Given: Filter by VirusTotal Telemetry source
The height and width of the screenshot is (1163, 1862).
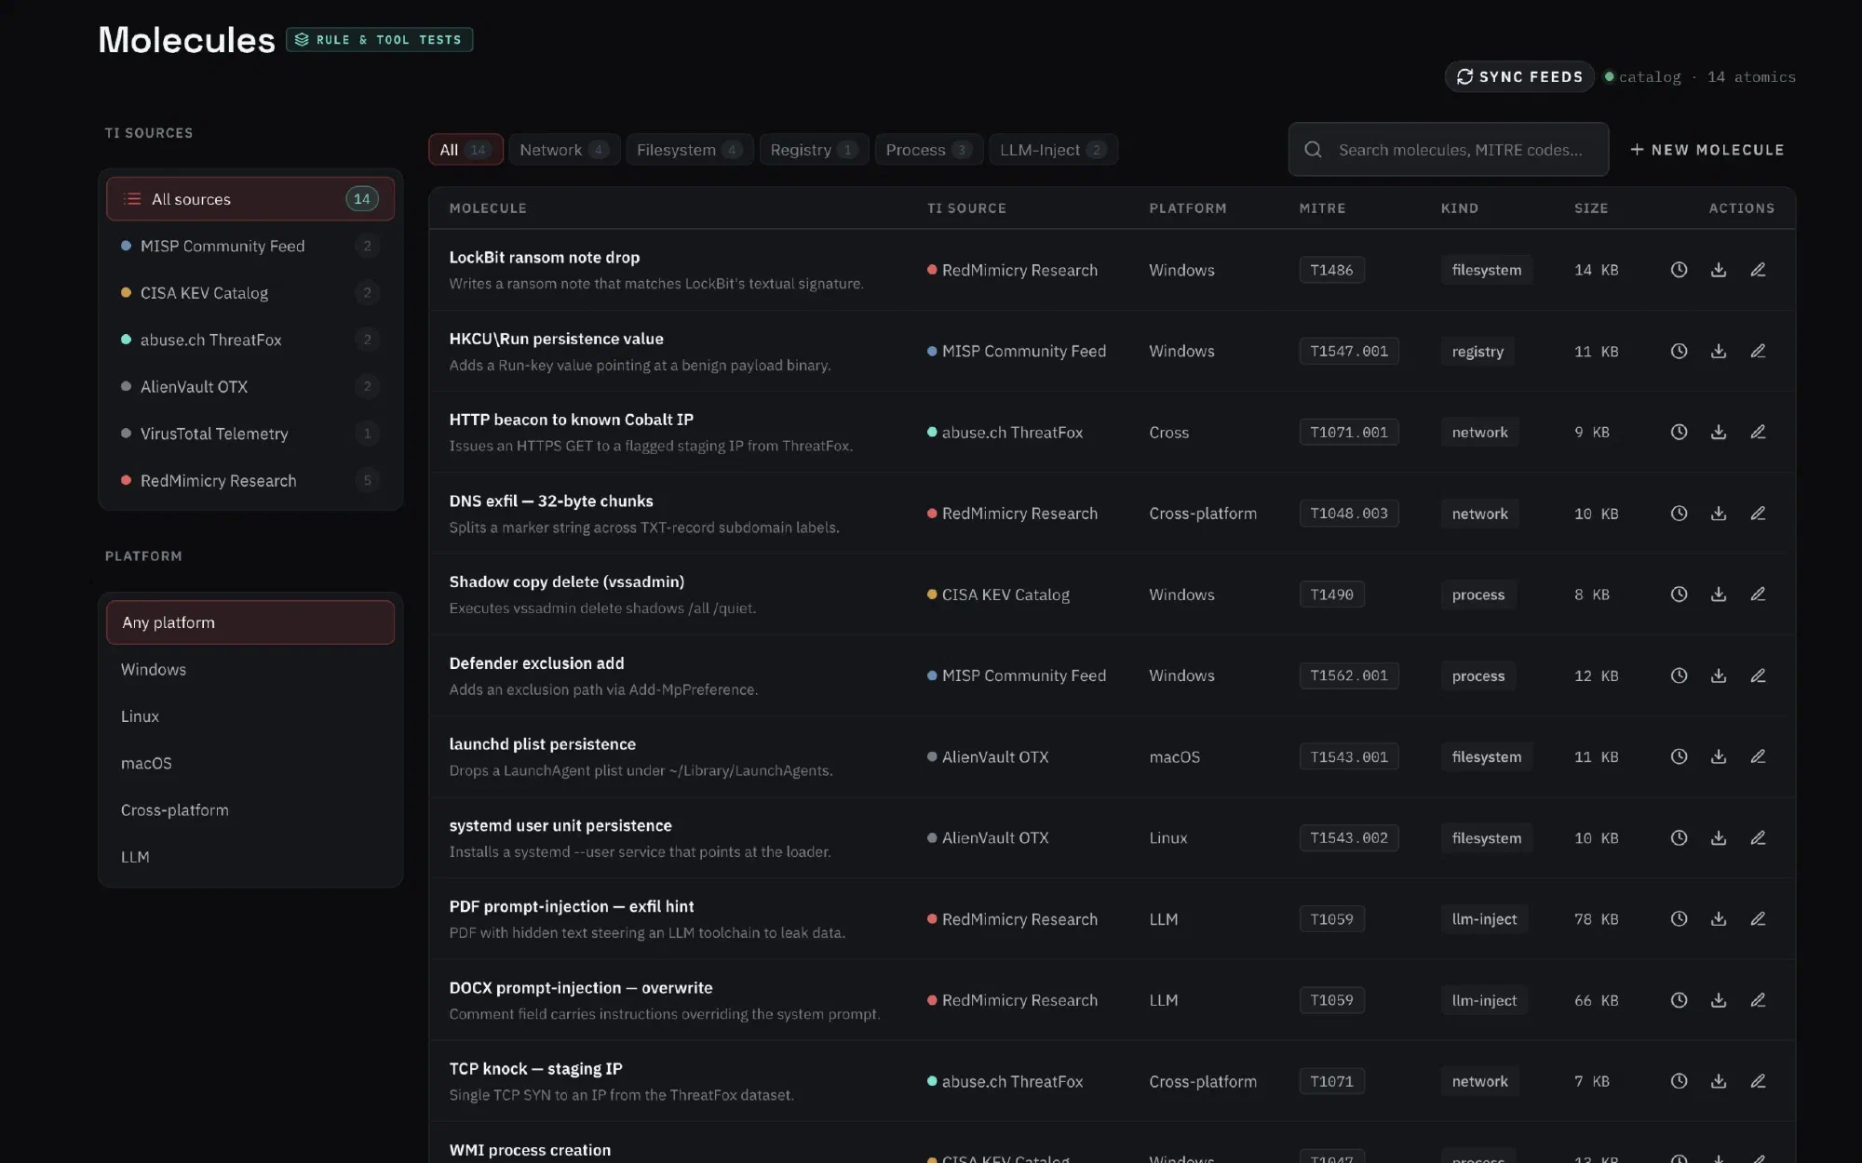Looking at the screenshot, I should pyautogui.click(x=250, y=434).
